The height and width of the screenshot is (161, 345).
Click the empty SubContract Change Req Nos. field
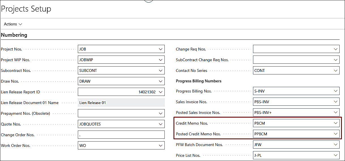pyautogui.click(x=296, y=60)
